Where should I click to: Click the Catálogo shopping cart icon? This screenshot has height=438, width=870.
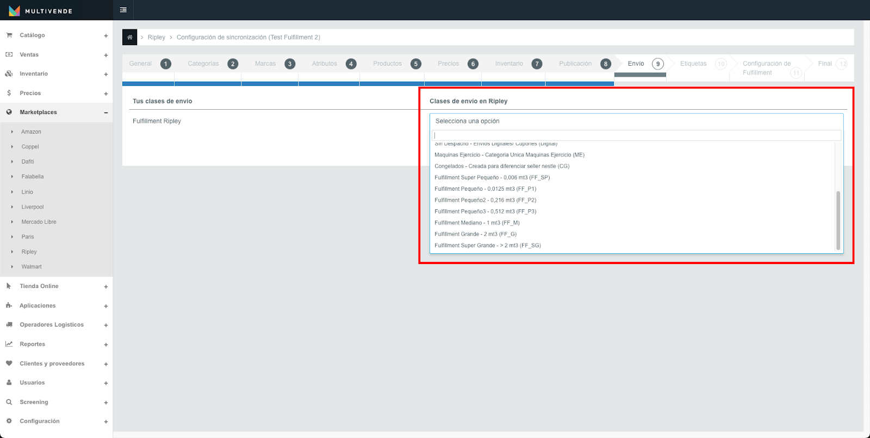[x=9, y=35]
